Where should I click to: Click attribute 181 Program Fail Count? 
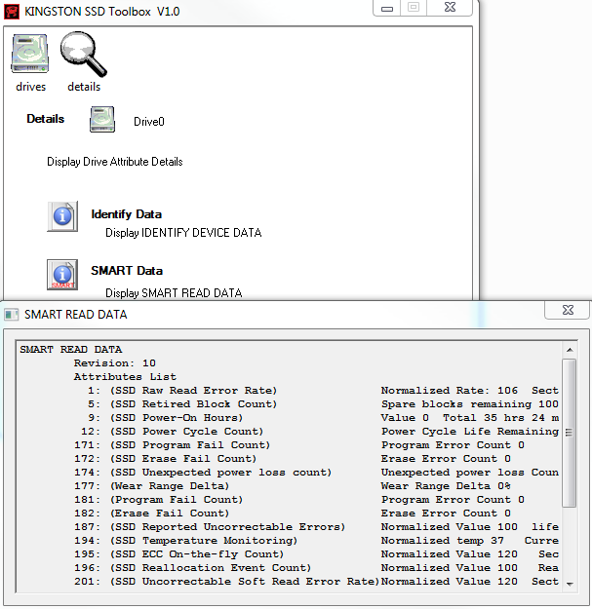(159, 500)
